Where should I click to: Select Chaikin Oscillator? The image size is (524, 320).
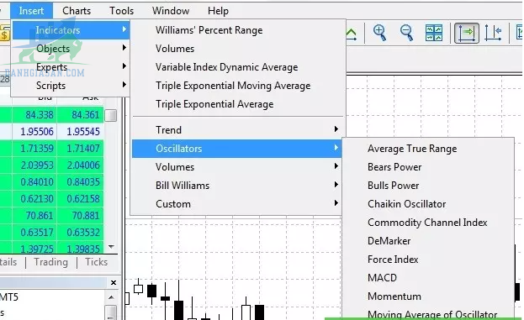(428, 204)
